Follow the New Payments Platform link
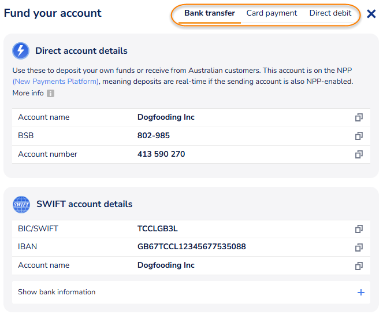Screen dimensions: 383x314 [x=55, y=82]
